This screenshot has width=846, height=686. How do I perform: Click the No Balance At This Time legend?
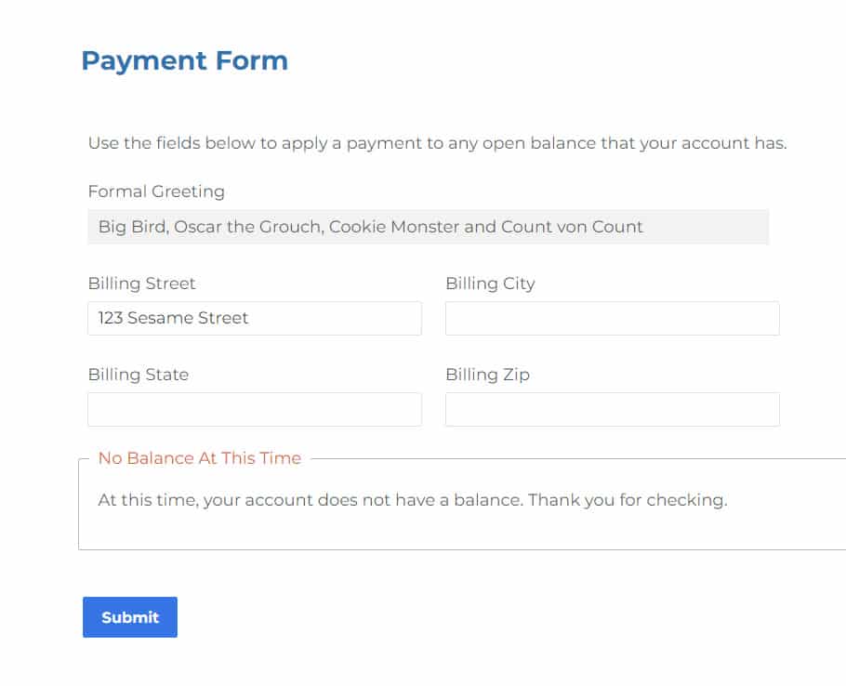199,457
